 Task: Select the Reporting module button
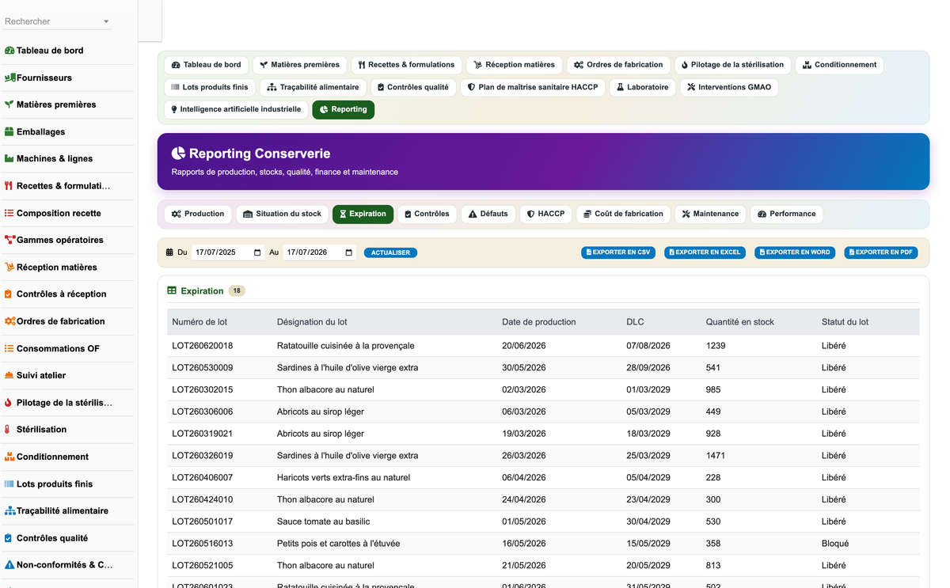344,109
